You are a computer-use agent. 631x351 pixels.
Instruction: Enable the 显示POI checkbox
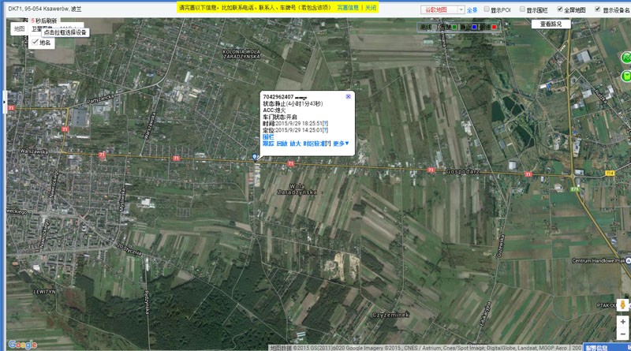485,10
